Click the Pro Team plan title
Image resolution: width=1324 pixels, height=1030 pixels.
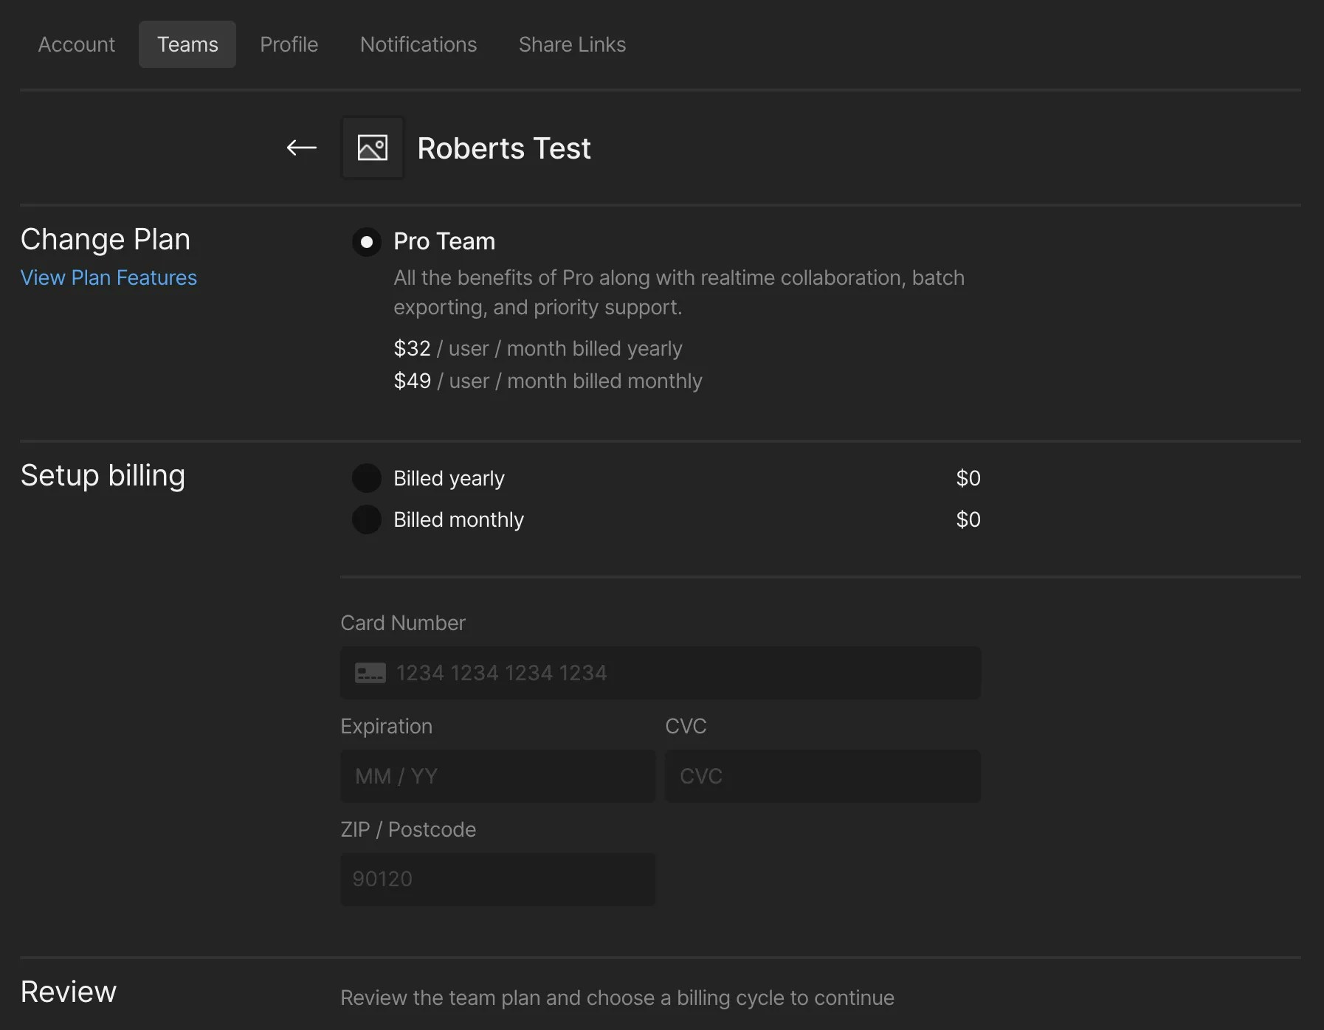tap(444, 241)
